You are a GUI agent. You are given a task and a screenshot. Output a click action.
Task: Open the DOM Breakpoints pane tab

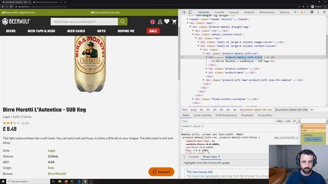pos(226,115)
